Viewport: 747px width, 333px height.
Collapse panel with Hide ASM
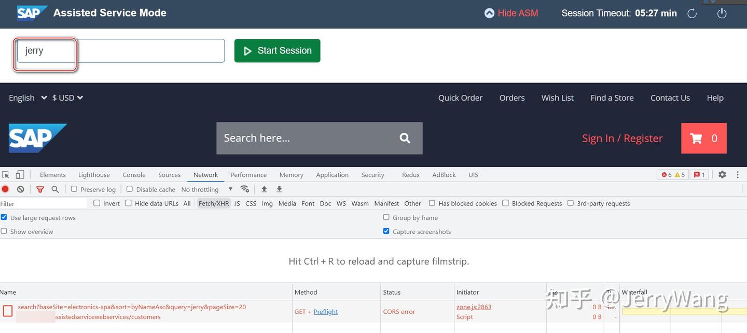tap(511, 13)
